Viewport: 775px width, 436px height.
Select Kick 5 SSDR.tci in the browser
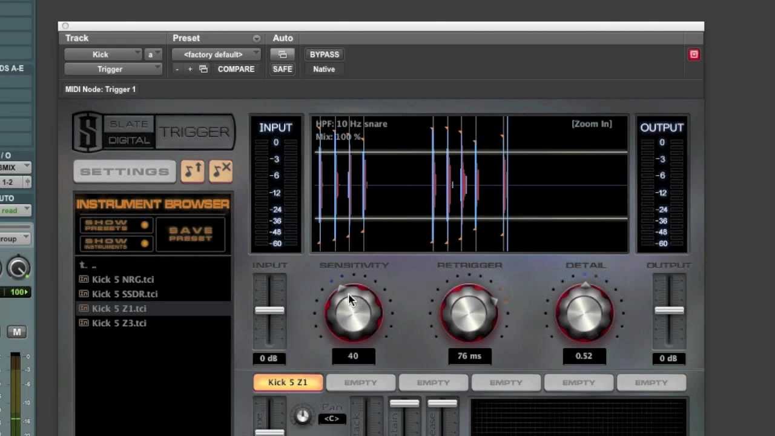[x=153, y=294]
